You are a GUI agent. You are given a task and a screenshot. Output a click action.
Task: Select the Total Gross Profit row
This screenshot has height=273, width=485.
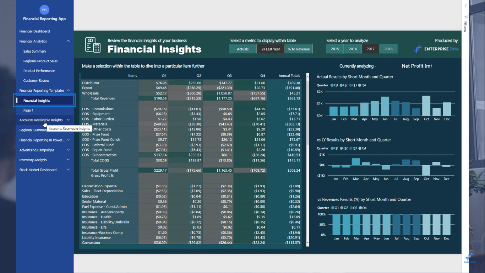(191, 171)
